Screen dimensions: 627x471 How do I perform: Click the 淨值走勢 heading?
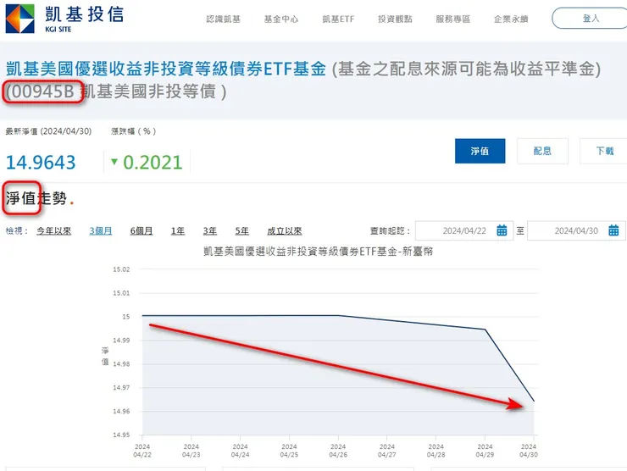36,198
